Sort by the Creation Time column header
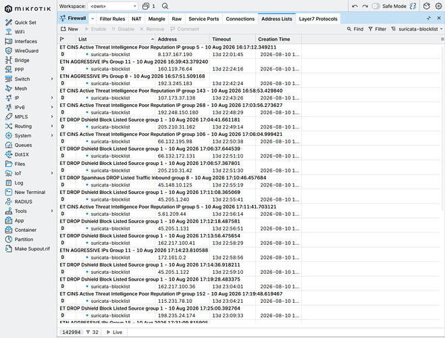 (x=278, y=39)
